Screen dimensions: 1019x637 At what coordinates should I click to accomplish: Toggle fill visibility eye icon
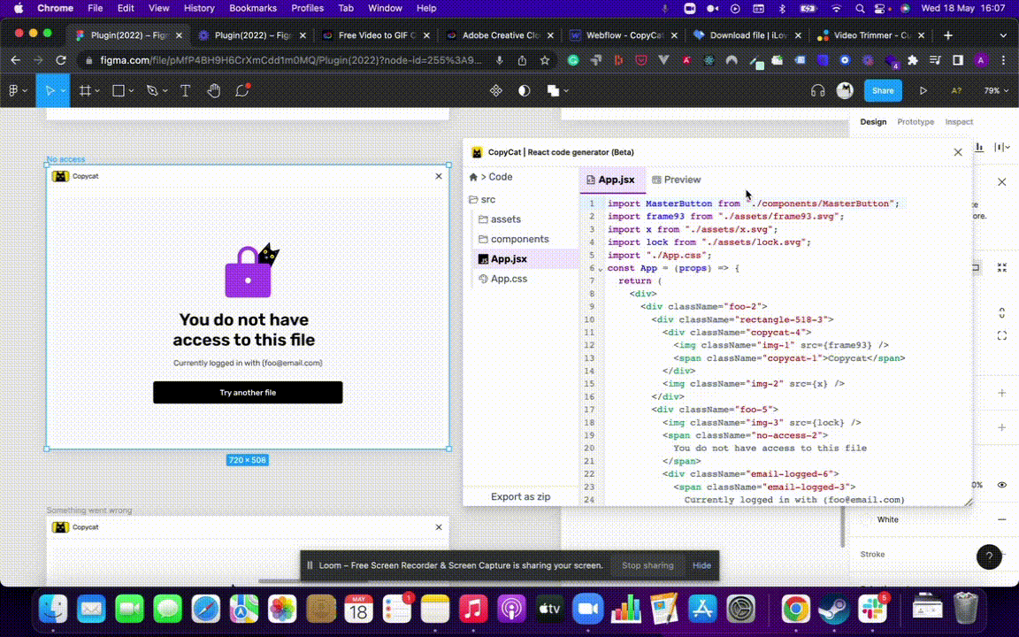pyautogui.click(x=1002, y=485)
